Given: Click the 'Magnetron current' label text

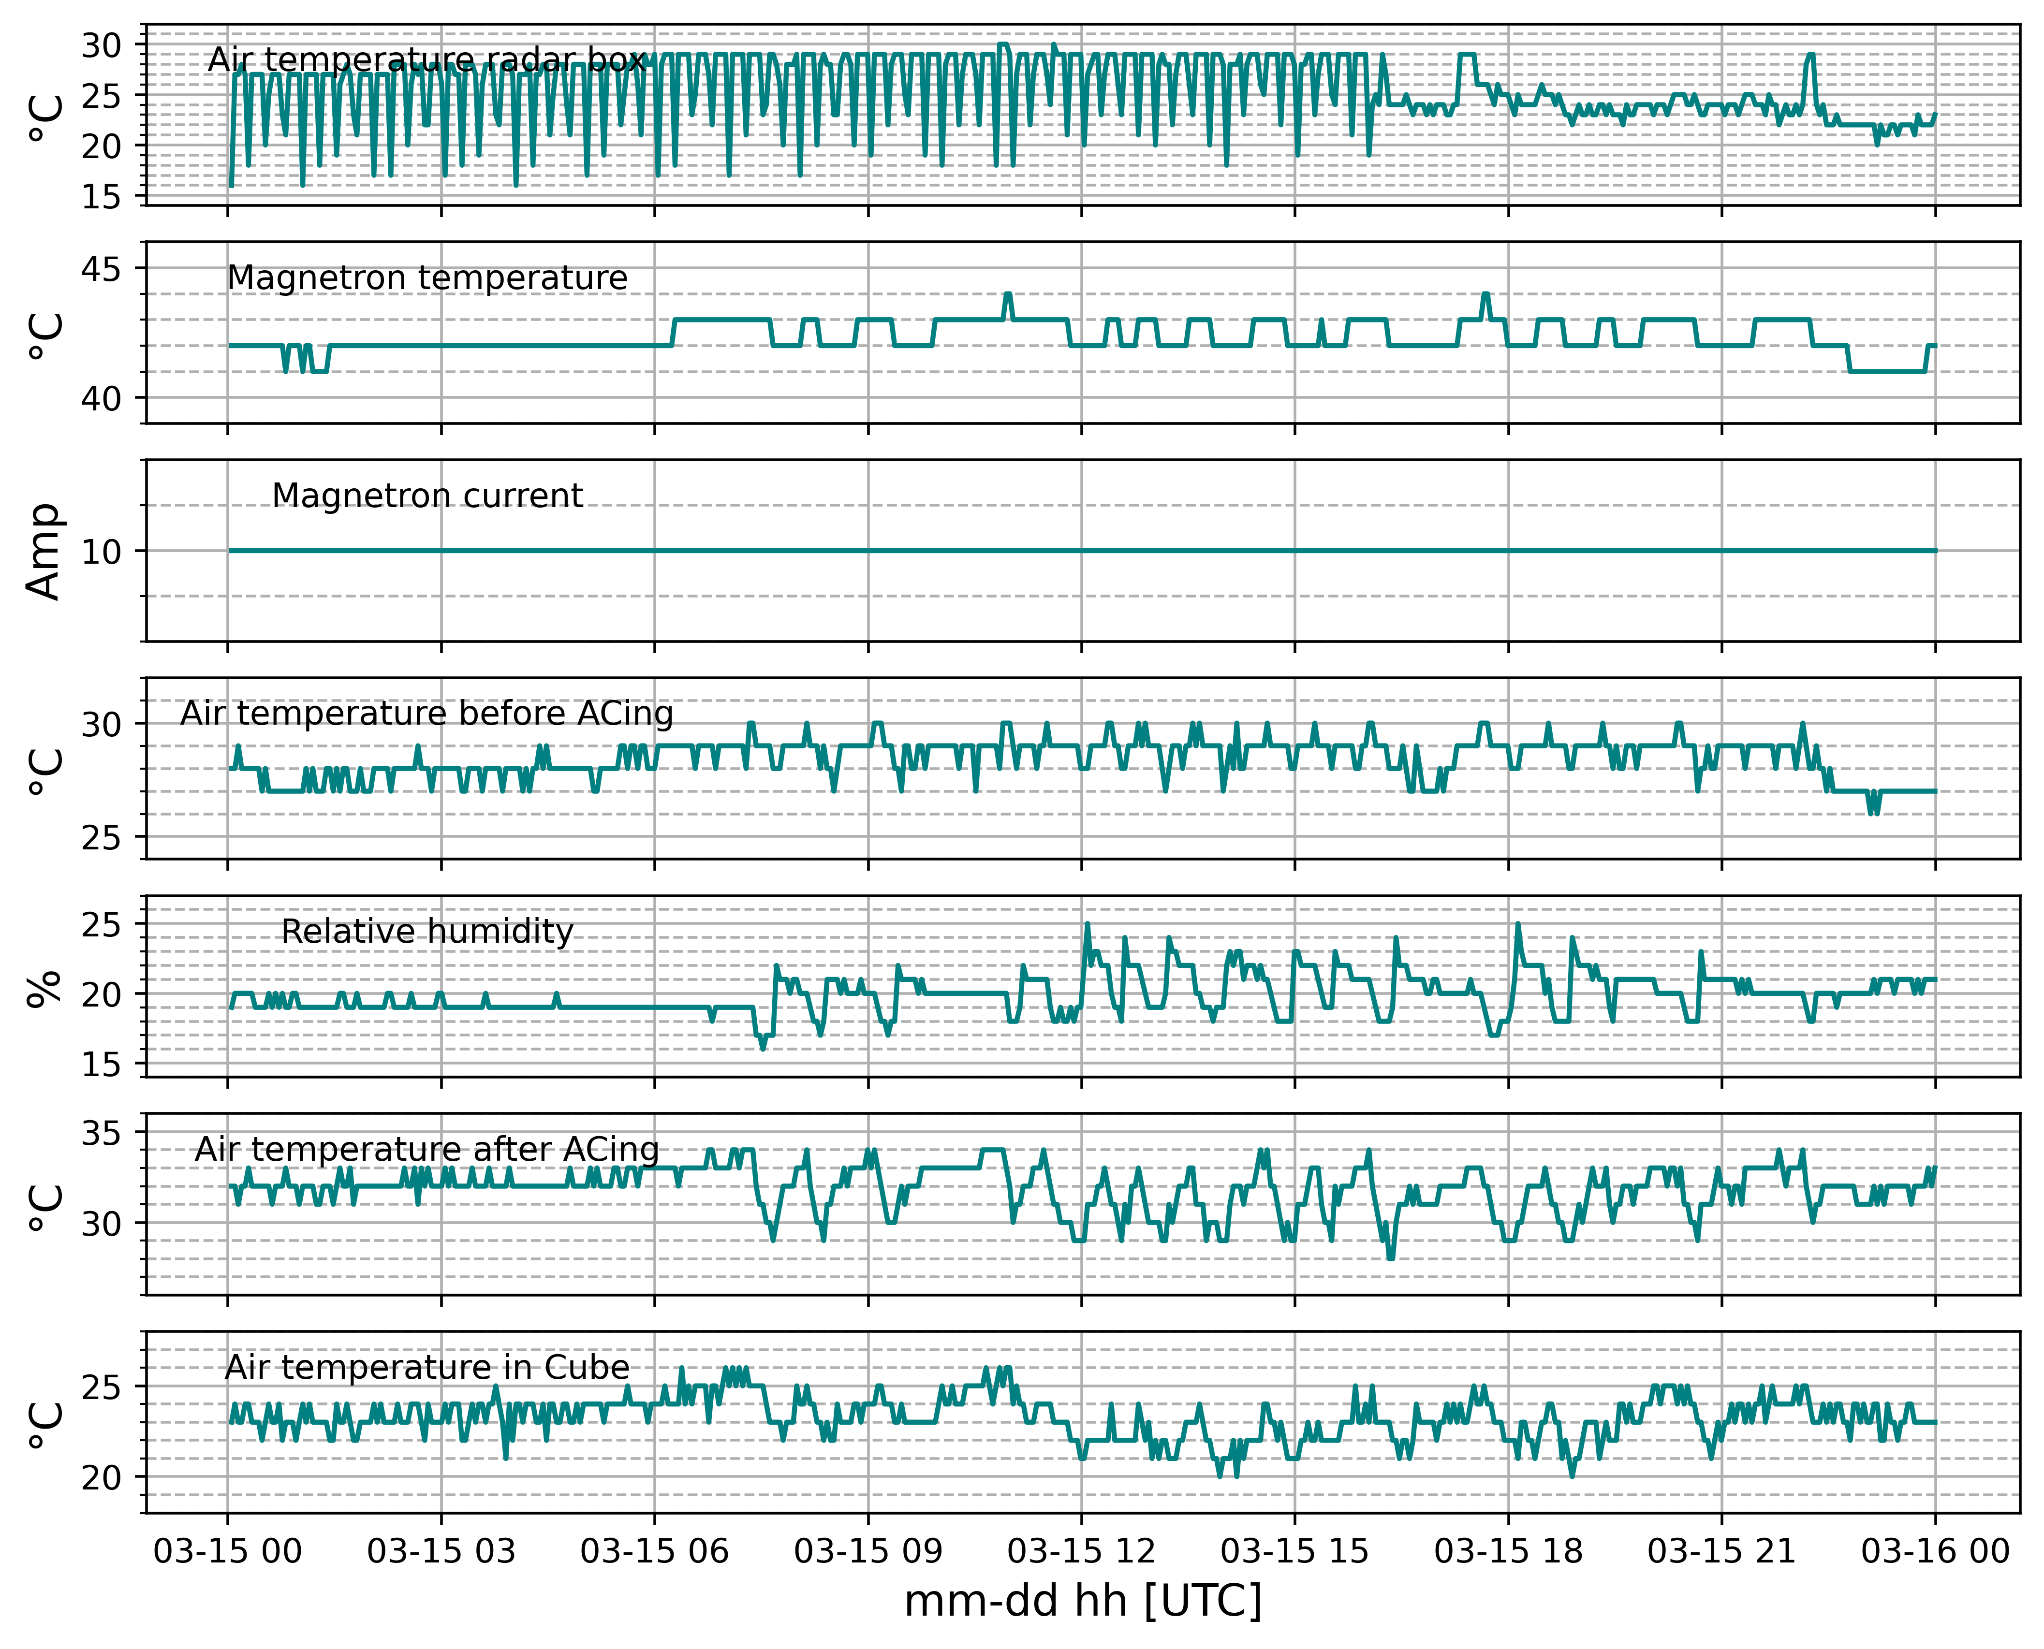Looking at the screenshot, I should point(426,495).
